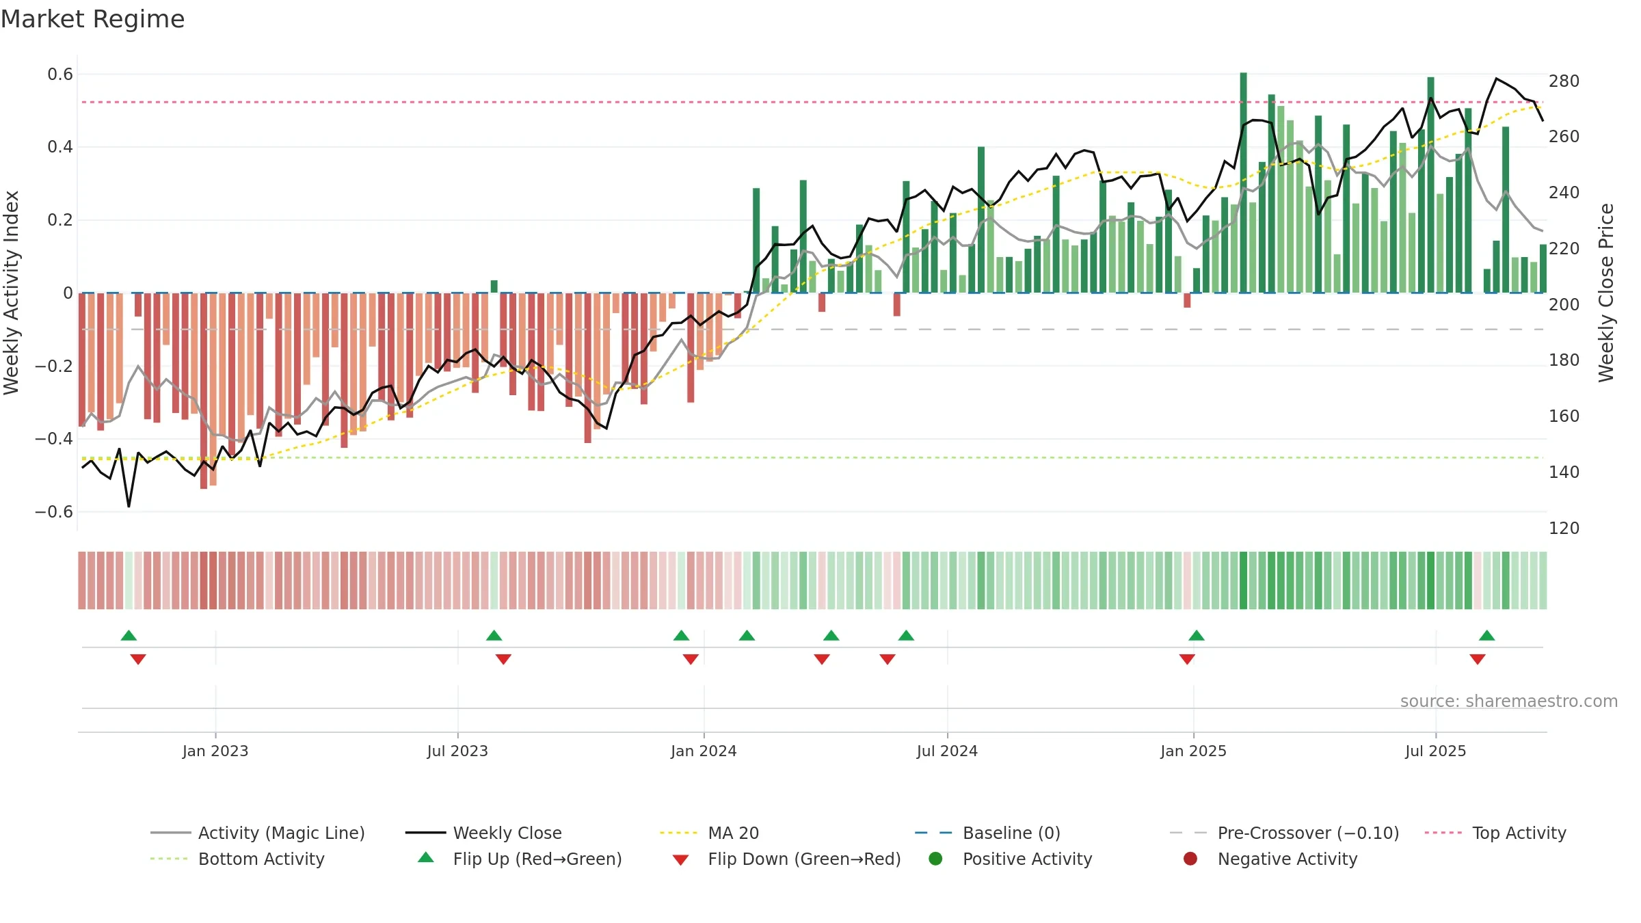
Task: Click the single green bar near Jul 2023
Action: click(x=494, y=286)
